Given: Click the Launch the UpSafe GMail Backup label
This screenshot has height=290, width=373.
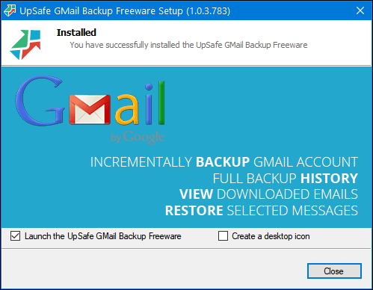Looking at the screenshot, I should 103,236.
